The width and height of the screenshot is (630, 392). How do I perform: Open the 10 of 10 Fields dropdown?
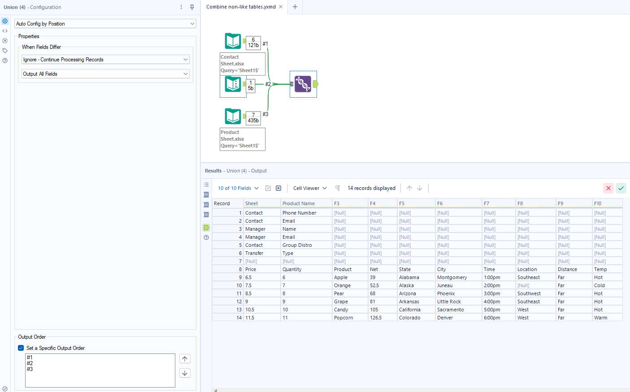[237, 188]
